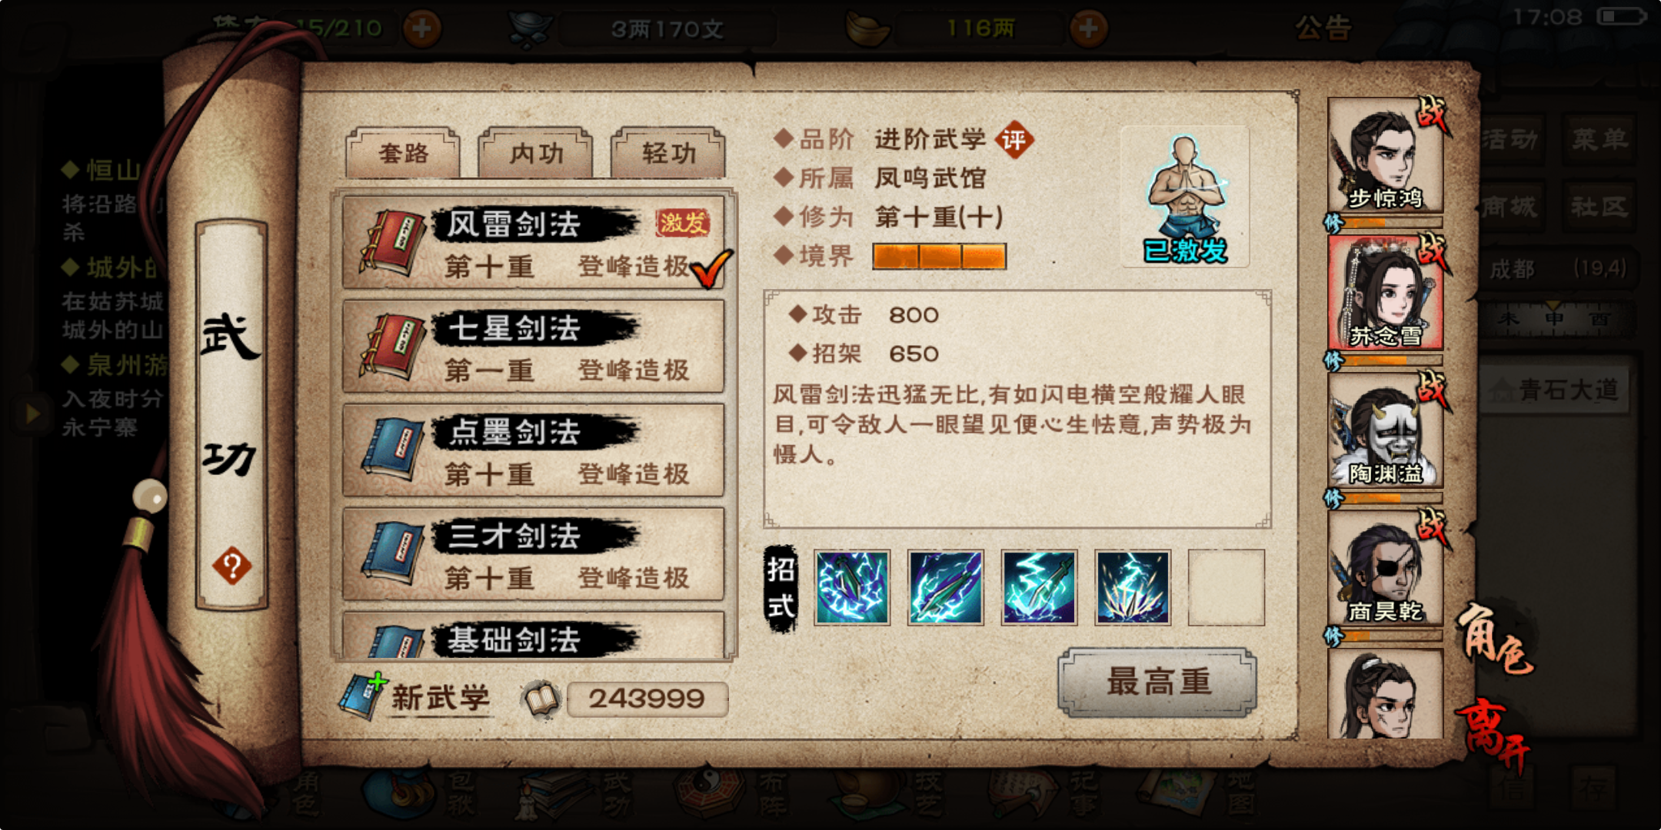Toggle activation check on 风雷剑法
Image resolution: width=1661 pixels, height=830 pixels.
(711, 268)
